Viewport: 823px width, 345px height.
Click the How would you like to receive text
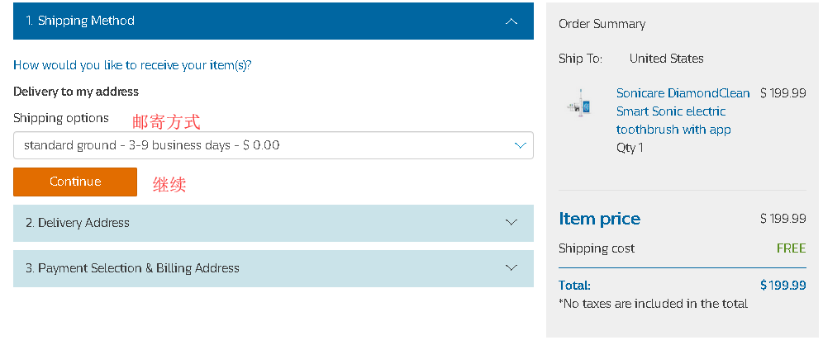click(x=132, y=65)
